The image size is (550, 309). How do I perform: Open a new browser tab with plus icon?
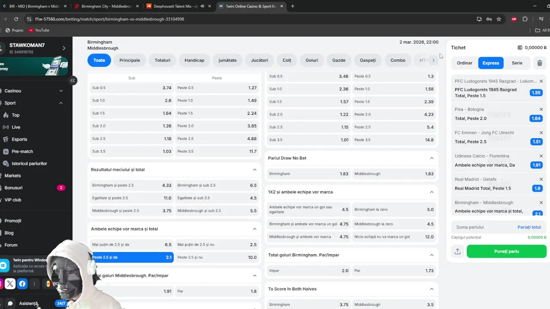coord(293,6)
